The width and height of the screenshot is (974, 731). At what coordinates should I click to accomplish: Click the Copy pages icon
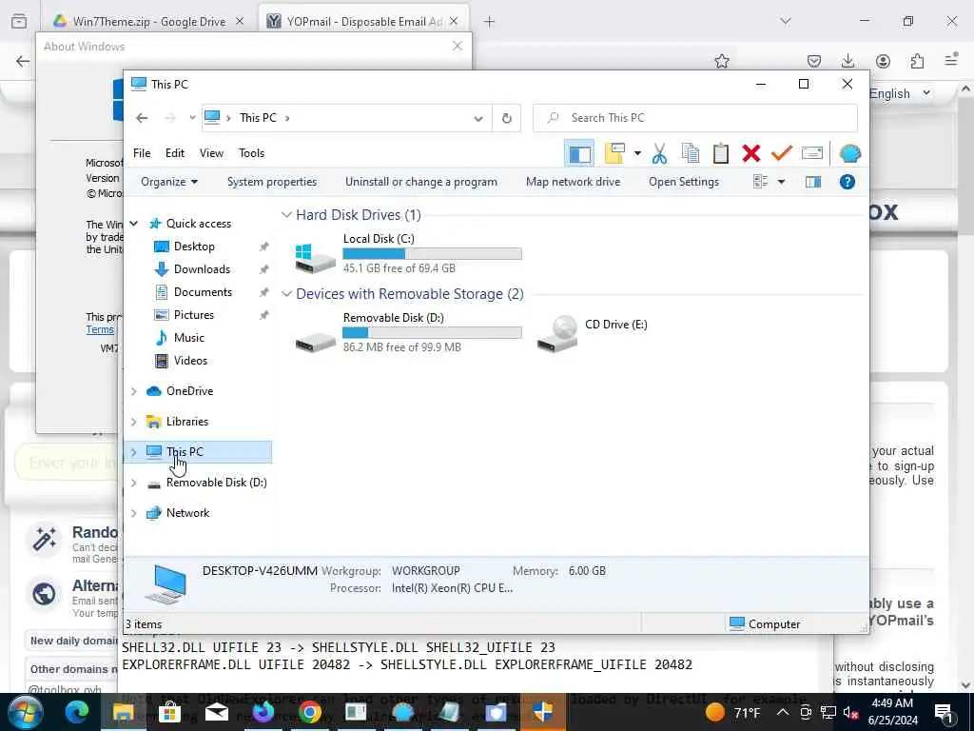coord(691,153)
